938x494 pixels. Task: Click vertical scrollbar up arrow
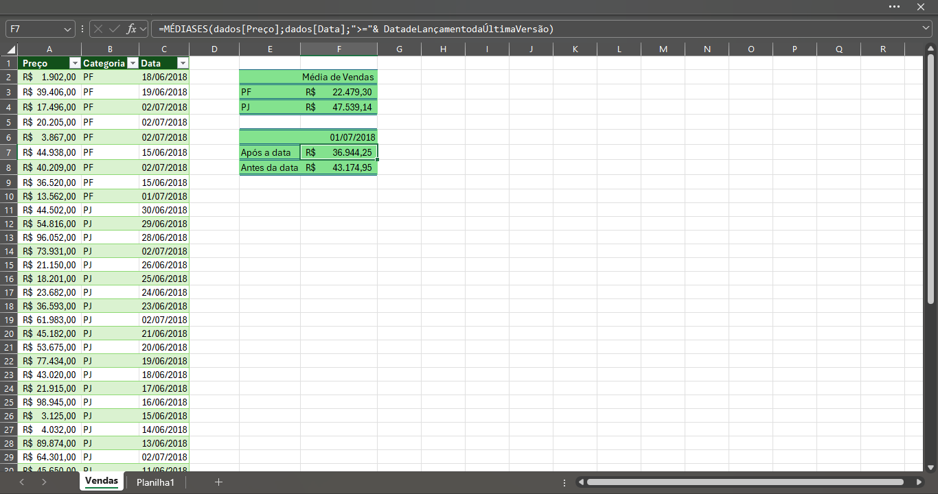[931, 48]
